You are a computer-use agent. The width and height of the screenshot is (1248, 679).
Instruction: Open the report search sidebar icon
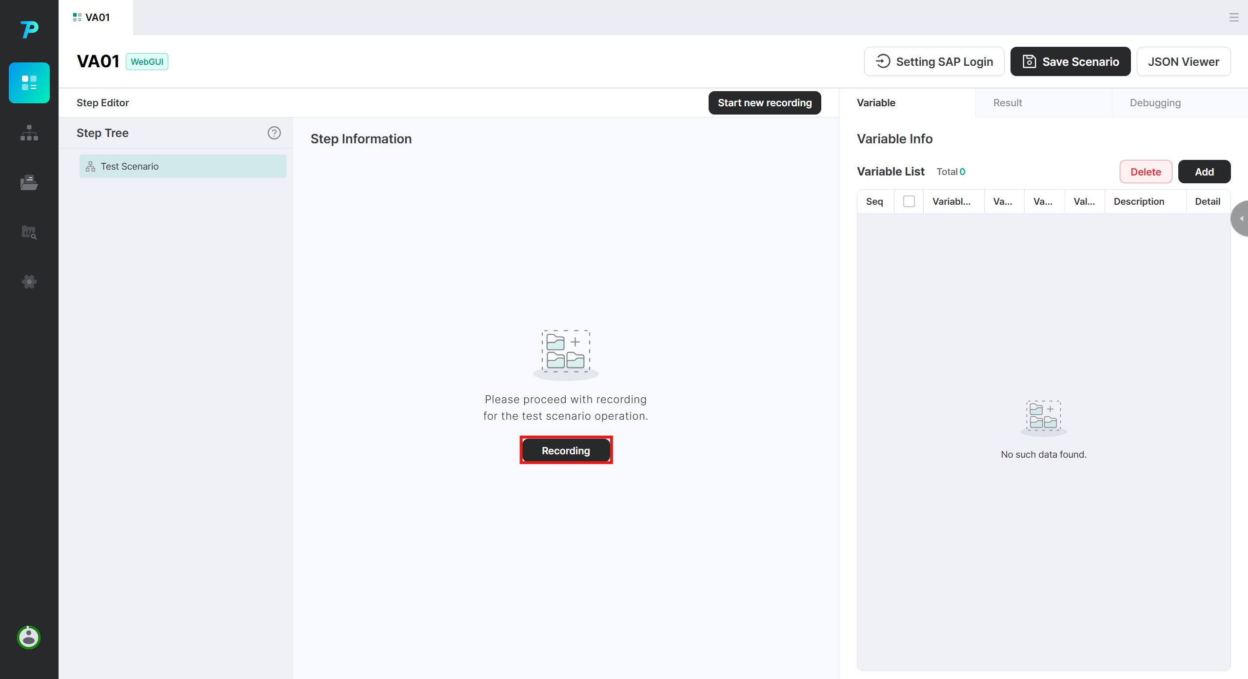point(29,233)
